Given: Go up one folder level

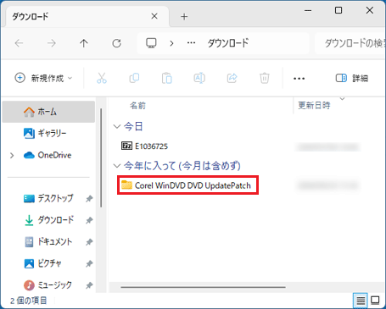Looking at the screenshot, I should coord(84,43).
